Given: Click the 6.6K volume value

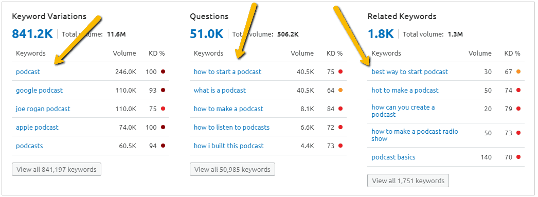Looking at the screenshot, I should (307, 128).
